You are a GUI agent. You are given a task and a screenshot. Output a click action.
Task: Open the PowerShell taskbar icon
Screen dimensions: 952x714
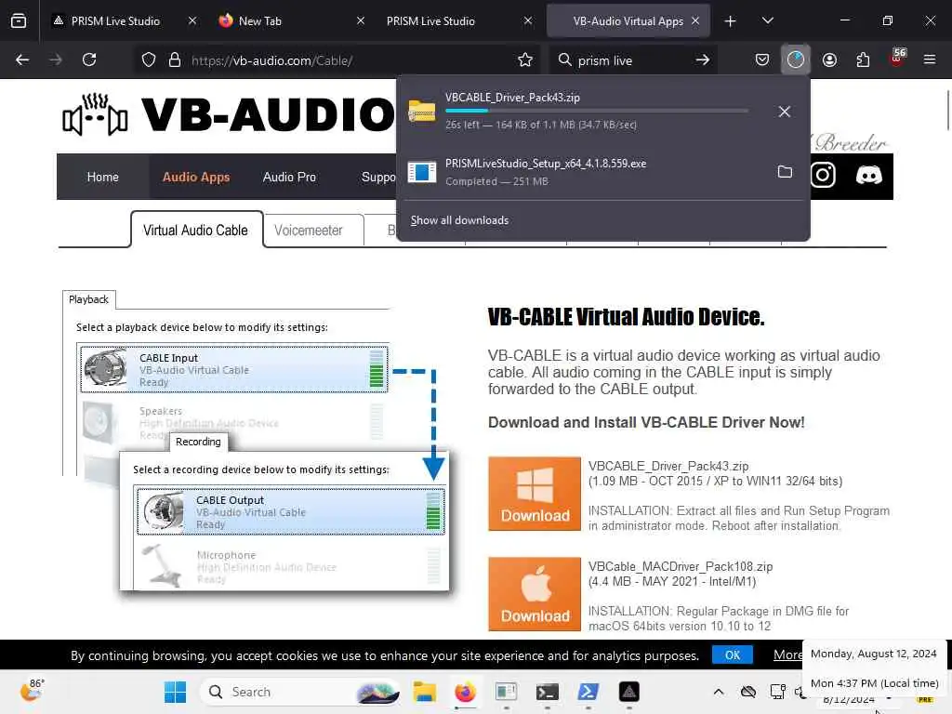click(588, 692)
